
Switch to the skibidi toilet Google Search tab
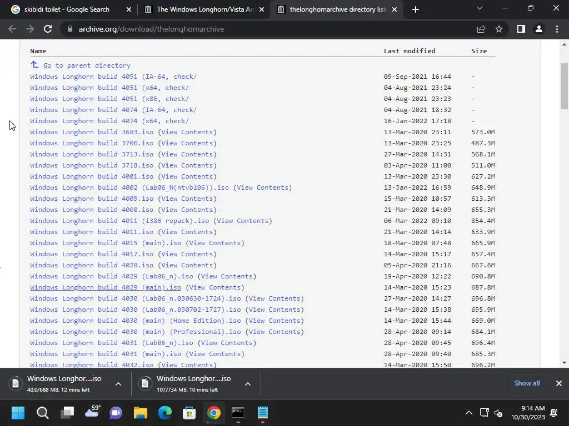tap(67, 9)
